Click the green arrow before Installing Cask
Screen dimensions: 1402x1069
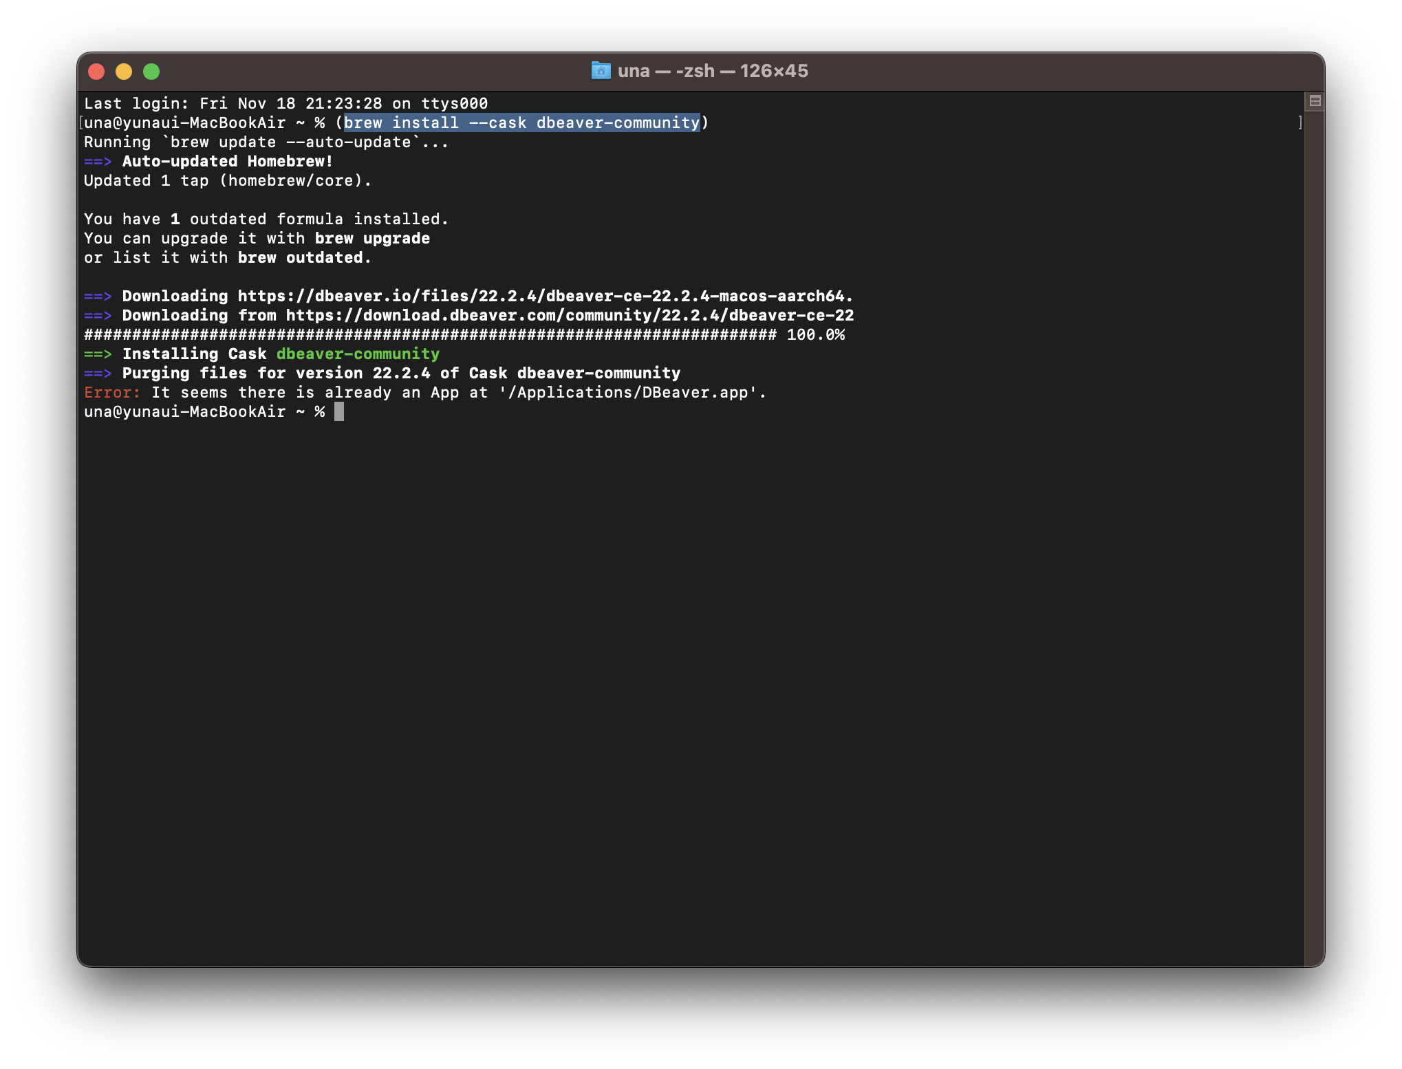98,354
